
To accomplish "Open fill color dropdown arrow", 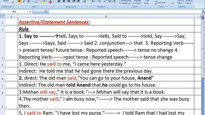I will pyautogui.click(x=47, y=1).
